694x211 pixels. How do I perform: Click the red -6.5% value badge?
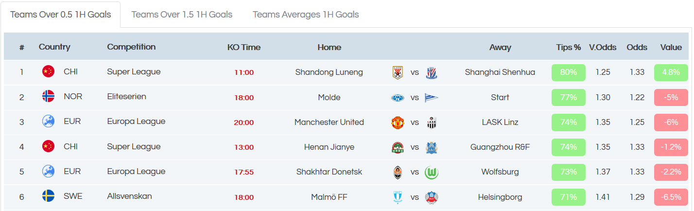pos(671,197)
